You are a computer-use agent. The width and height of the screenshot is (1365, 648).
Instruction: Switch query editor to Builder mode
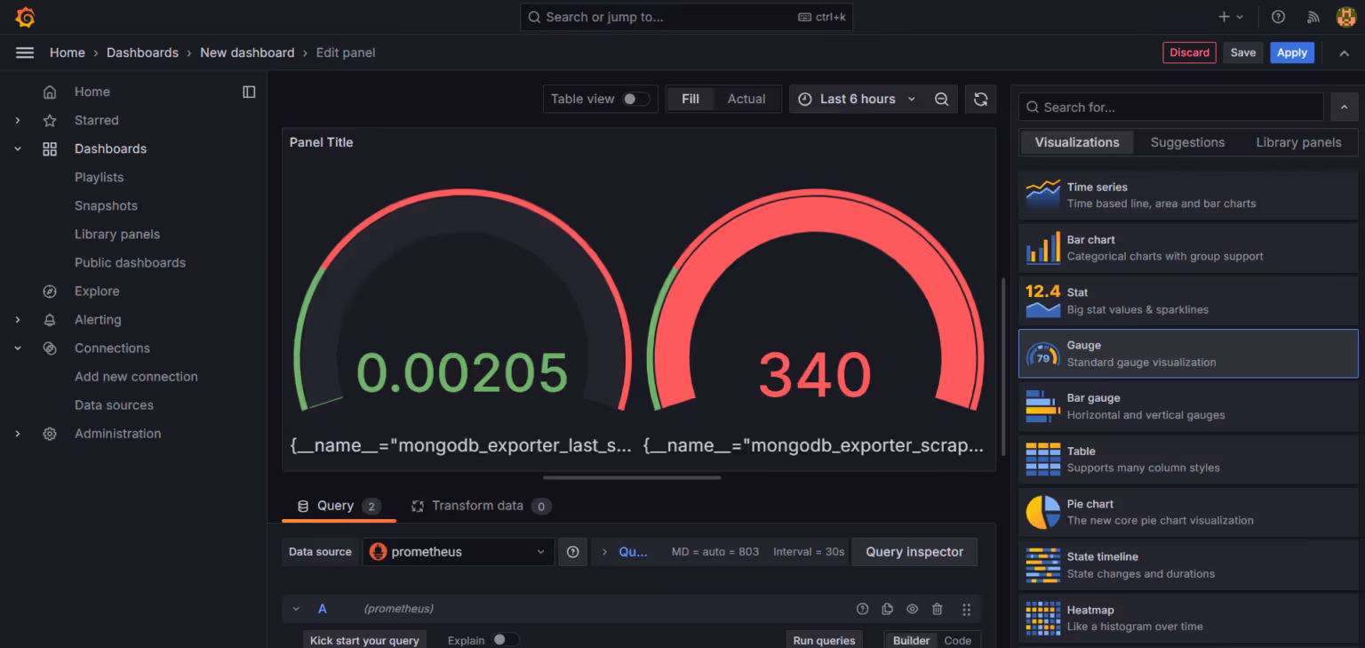tap(911, 640)
